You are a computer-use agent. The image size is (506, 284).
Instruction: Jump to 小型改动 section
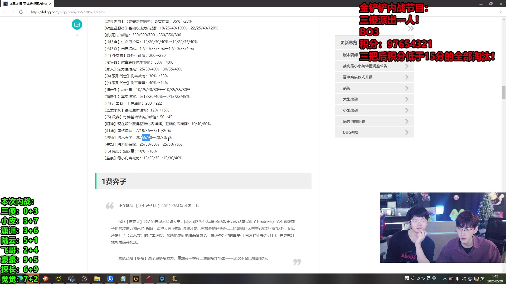(x=374, y=110)
